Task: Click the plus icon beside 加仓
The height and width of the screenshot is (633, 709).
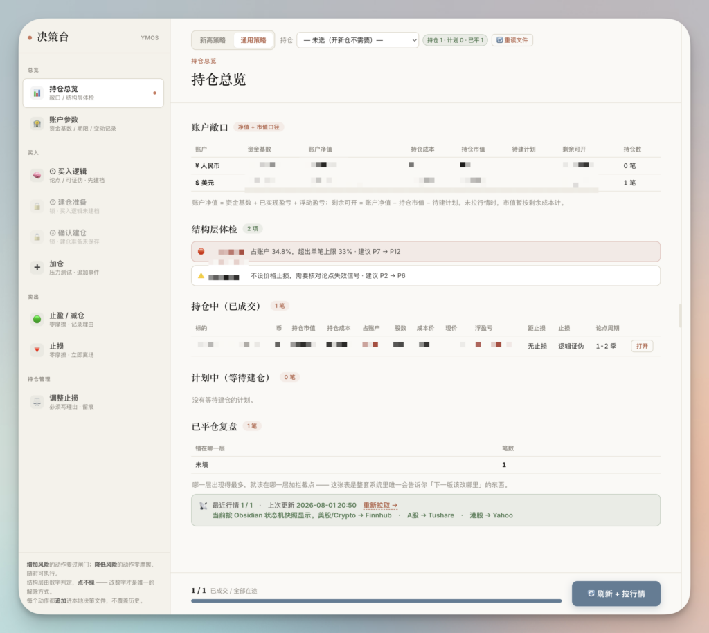Action: pyautogui.click(x=37, y=268)
